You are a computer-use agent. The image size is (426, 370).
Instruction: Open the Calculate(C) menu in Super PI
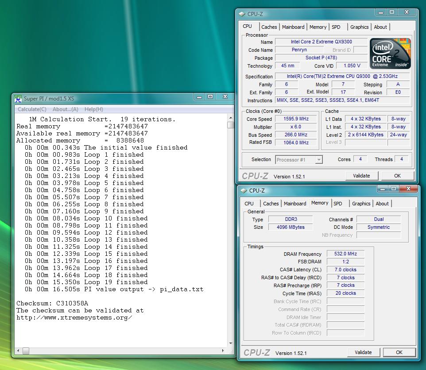coord(32,109)
